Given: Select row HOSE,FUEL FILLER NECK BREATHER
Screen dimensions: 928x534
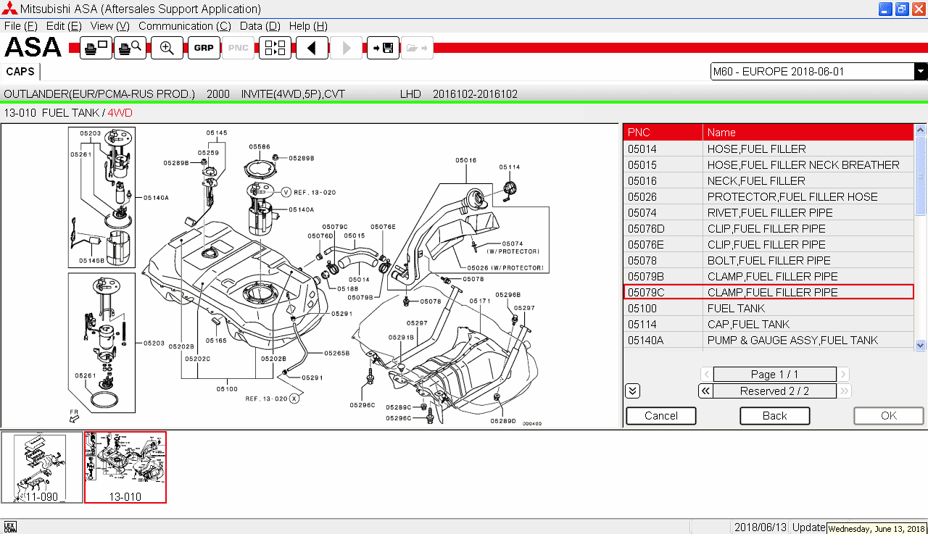Looking at the screenshot, I should click(x=768, y=164).
